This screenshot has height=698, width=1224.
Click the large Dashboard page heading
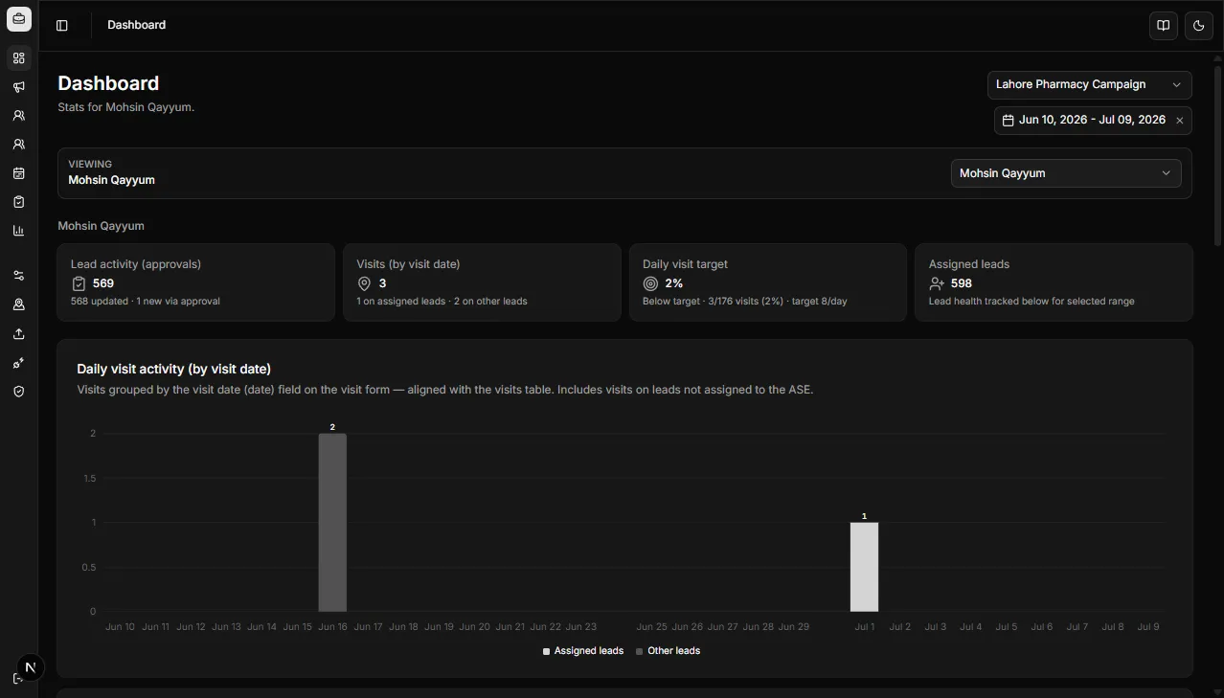point(108,83)
